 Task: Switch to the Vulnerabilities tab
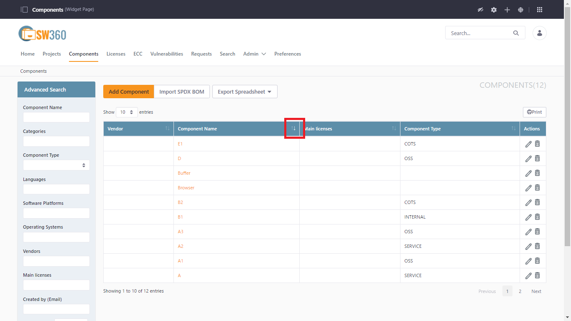(166, 54)
